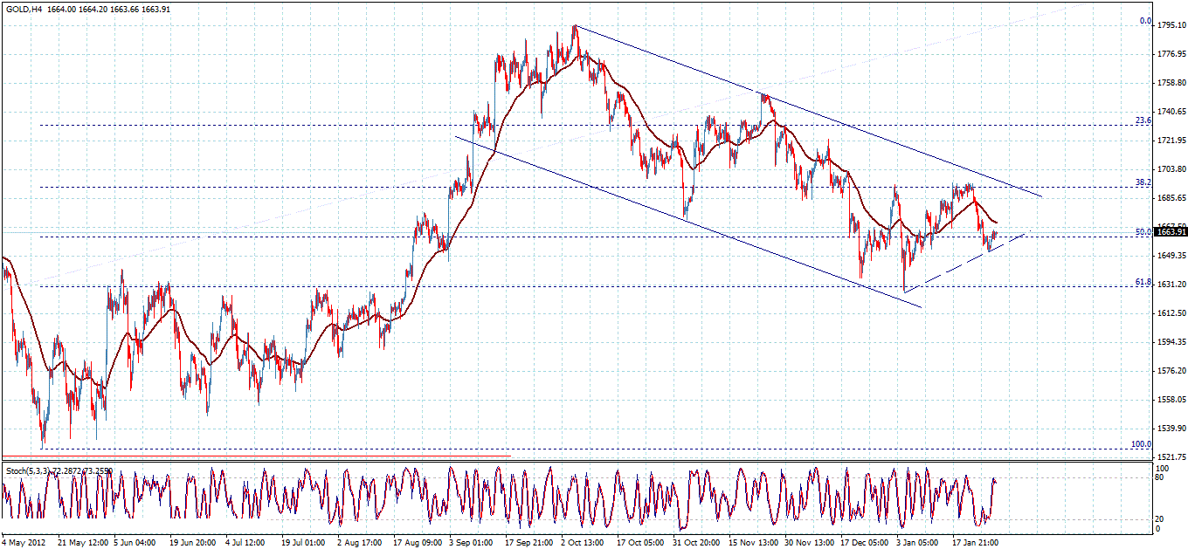This screenshot has height=549, width=1188.
Task: Click the stochastic 20 level label
Action: [x=1158, y=518]
